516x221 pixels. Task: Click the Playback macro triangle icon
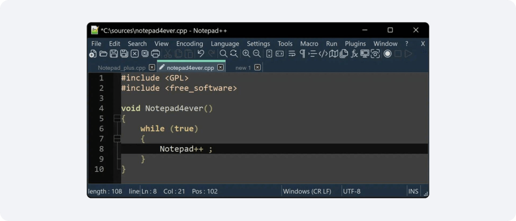click(x=408, y=54)
